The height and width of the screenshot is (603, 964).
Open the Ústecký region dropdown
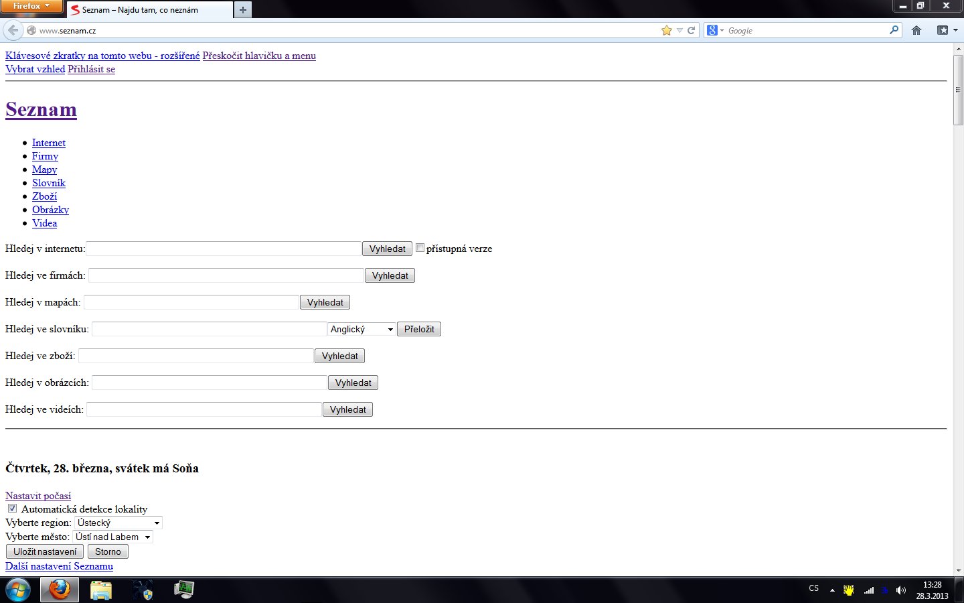(x=118, y=523)
